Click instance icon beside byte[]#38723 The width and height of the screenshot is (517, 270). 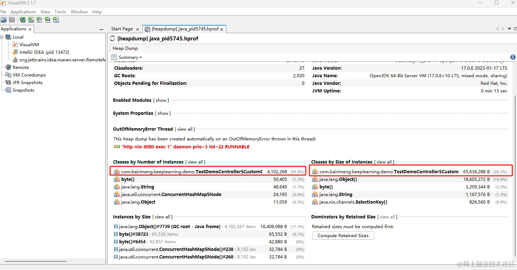point(116,234)
